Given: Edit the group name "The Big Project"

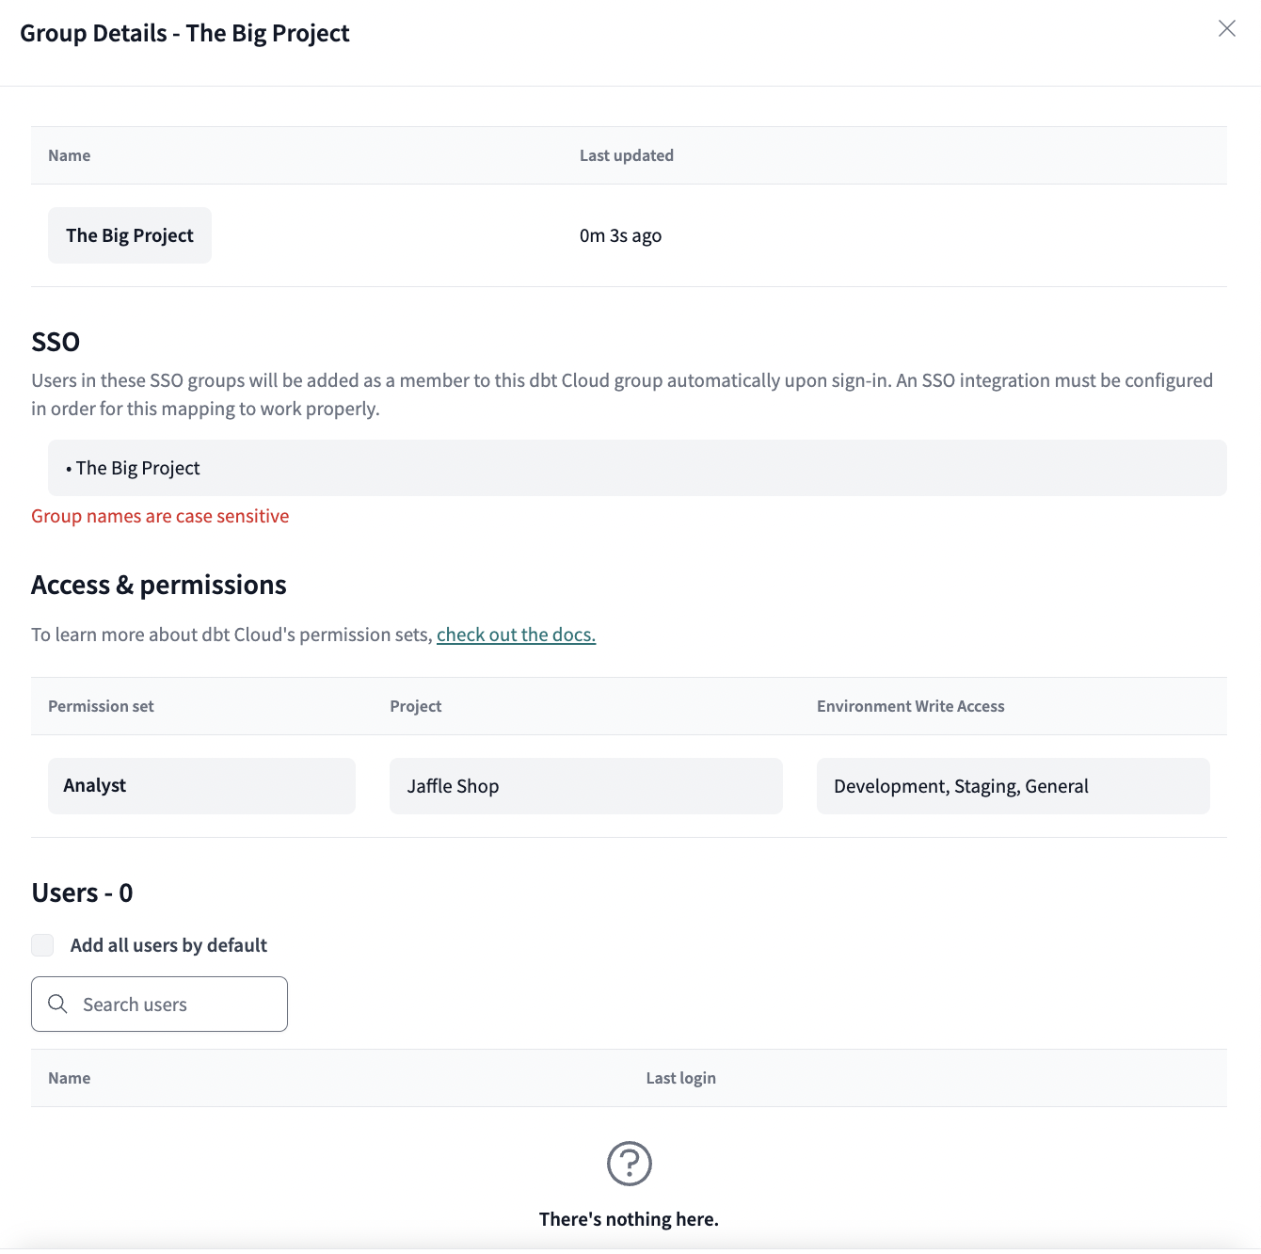Looking at the screenshot, I should pos(129,235).
